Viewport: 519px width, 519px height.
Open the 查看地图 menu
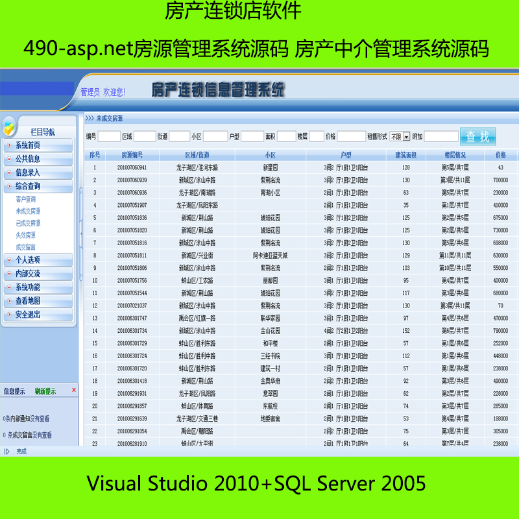point(38,300)
